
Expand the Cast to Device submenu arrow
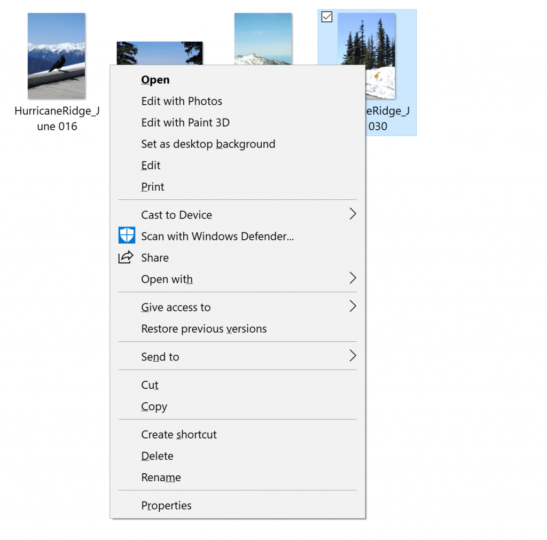click(352, 214)
